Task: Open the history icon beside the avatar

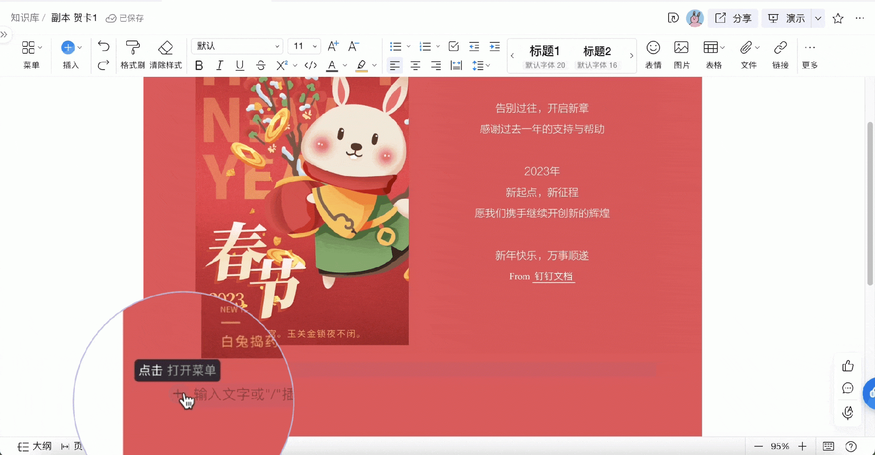Action: tap(673, 18)
